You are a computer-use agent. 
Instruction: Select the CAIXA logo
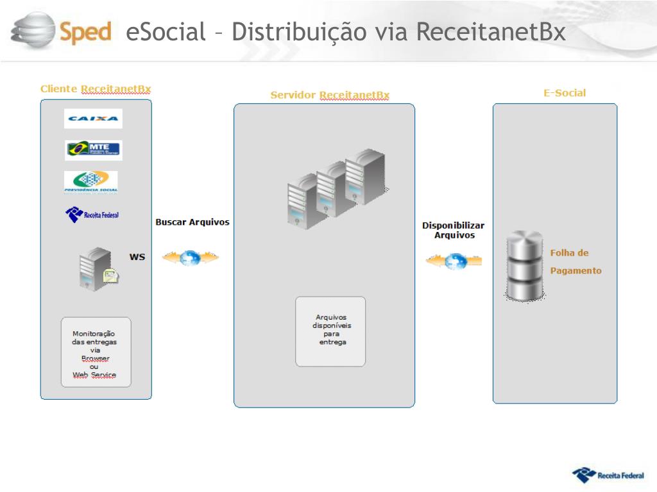[93, 119]
